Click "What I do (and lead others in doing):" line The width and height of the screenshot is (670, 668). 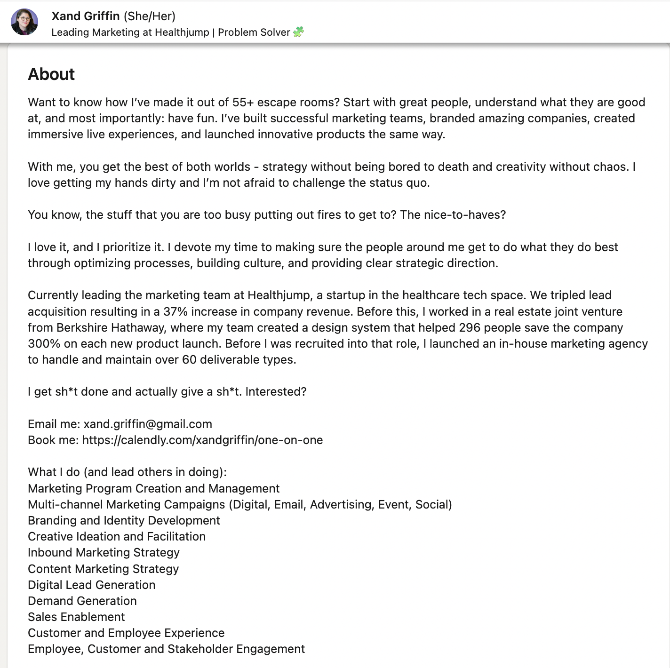[x=127, y=472]
